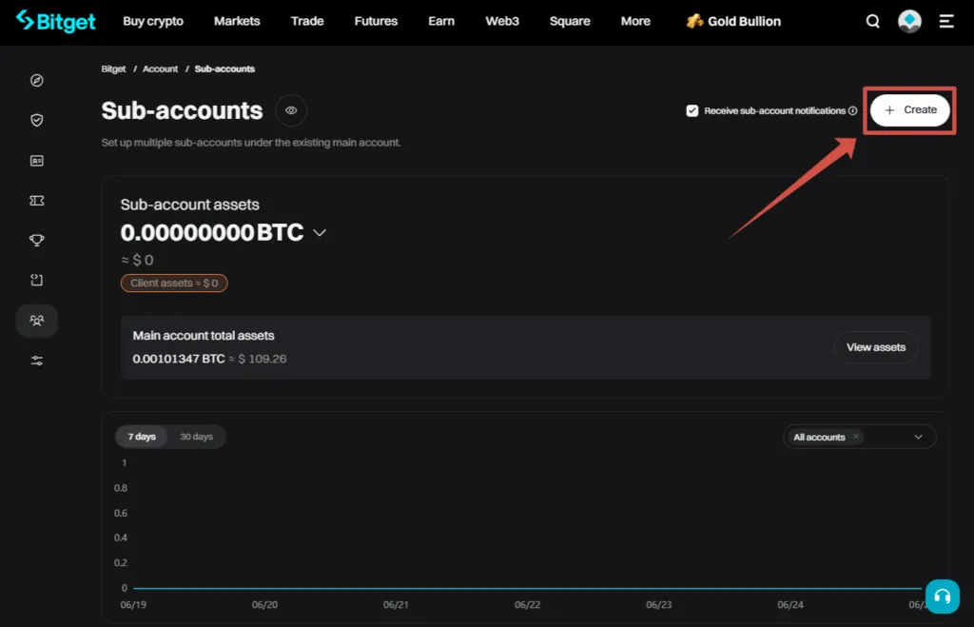Disable receive sub-account notifications

692,109
